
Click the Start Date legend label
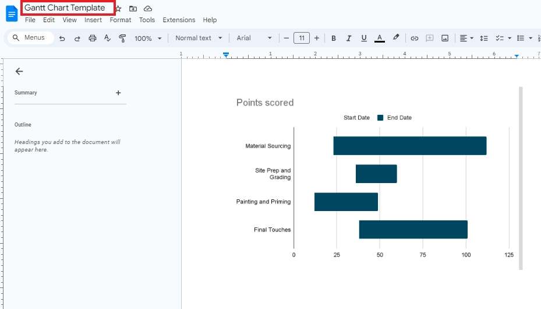coord(356,118)
